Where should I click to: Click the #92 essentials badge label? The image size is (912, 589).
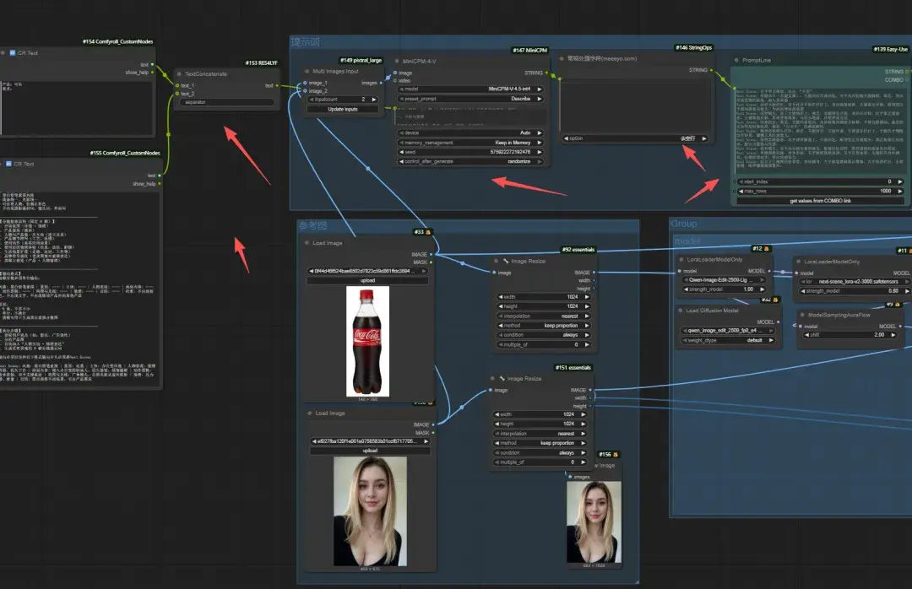(x=578, y=250)
